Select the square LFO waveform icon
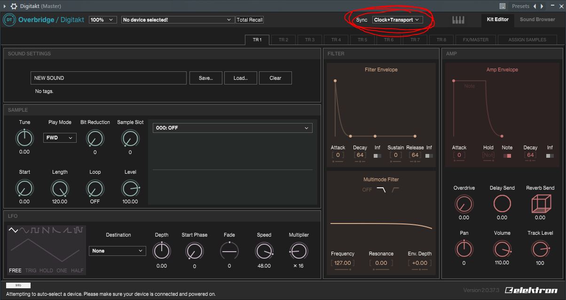566x300 pixels. pos(35,230)
